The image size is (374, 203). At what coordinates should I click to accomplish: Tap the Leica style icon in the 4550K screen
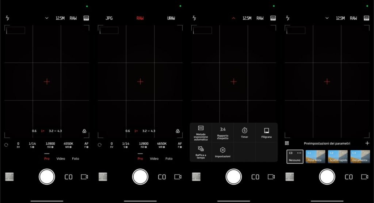(86, 18)
